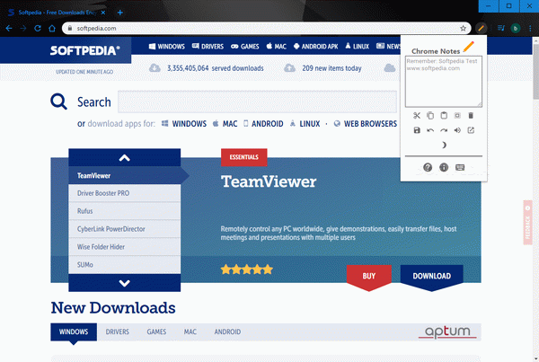Click the TeamViewer title heading
The image size is (539, 362).
pyautogui.click(x=269, y=181)
